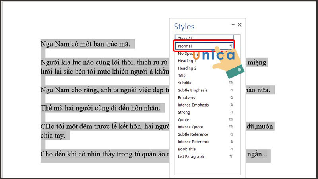Apply the Title style
Viewport: 318px width, 179px height.
click(204, 76)
